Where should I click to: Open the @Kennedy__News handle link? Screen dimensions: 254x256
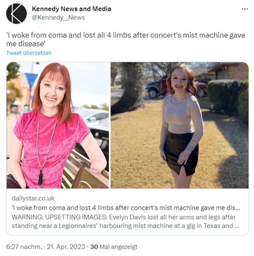[58, 17]
